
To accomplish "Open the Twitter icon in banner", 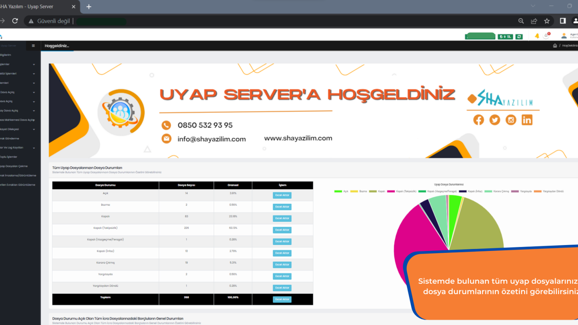I will click(x=495, y=120).
